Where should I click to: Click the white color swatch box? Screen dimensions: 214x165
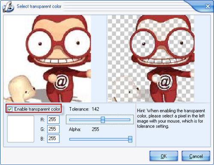coord(21,129)
